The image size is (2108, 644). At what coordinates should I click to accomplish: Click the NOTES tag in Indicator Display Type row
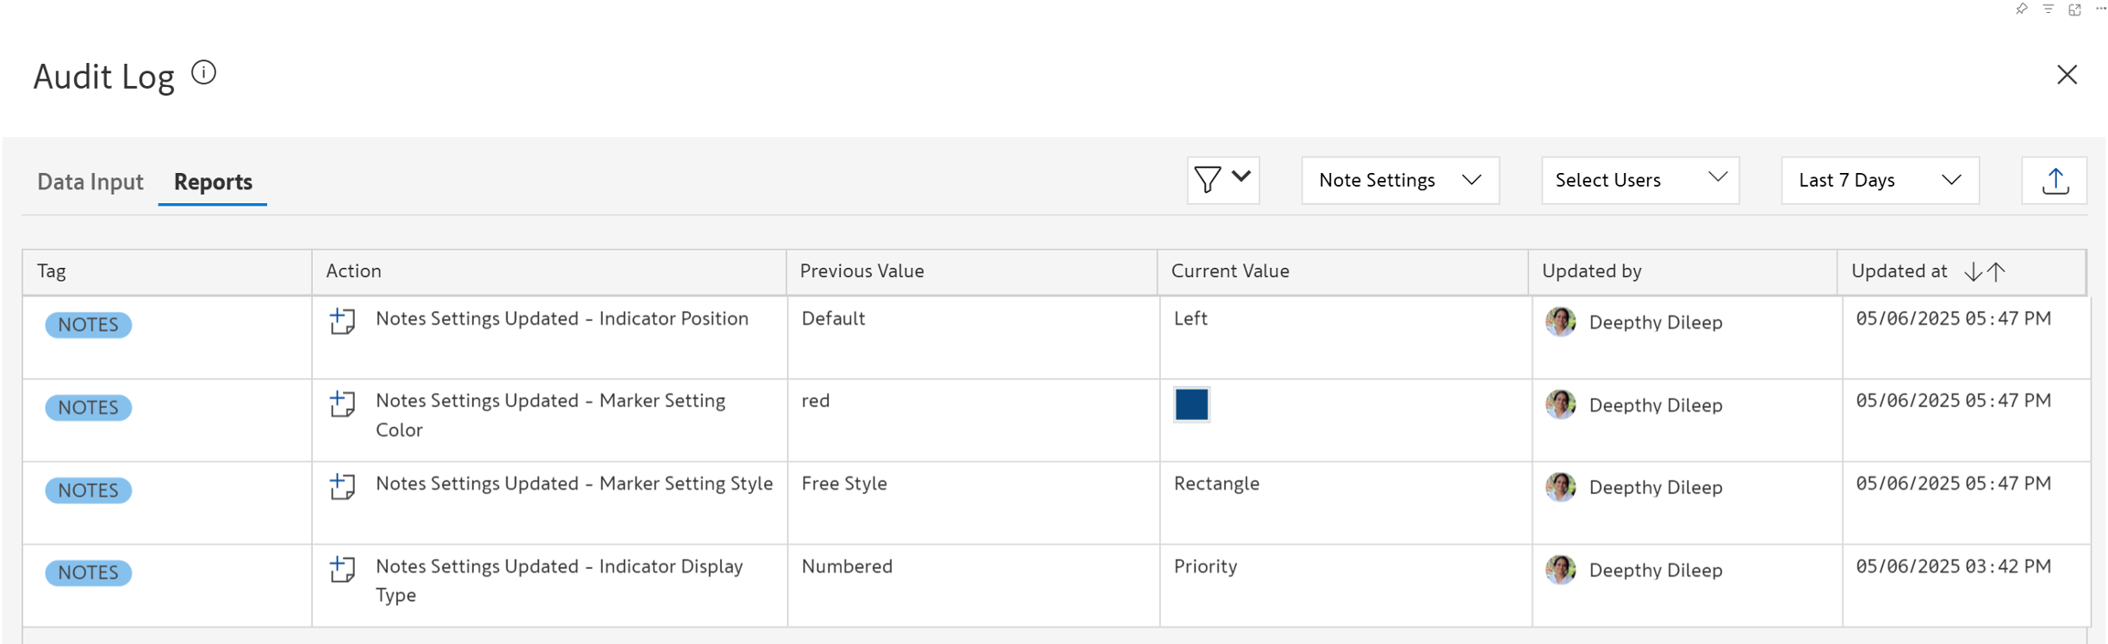click(89, 573)
